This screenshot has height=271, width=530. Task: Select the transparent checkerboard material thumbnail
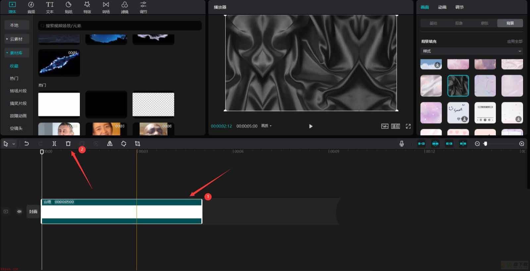(153, 105)
